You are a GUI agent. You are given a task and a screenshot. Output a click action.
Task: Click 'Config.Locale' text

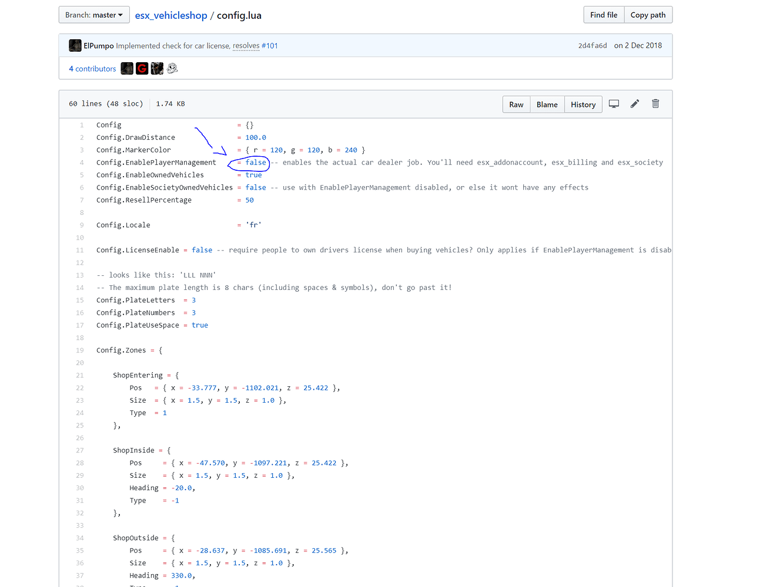(x=123, y=225)
